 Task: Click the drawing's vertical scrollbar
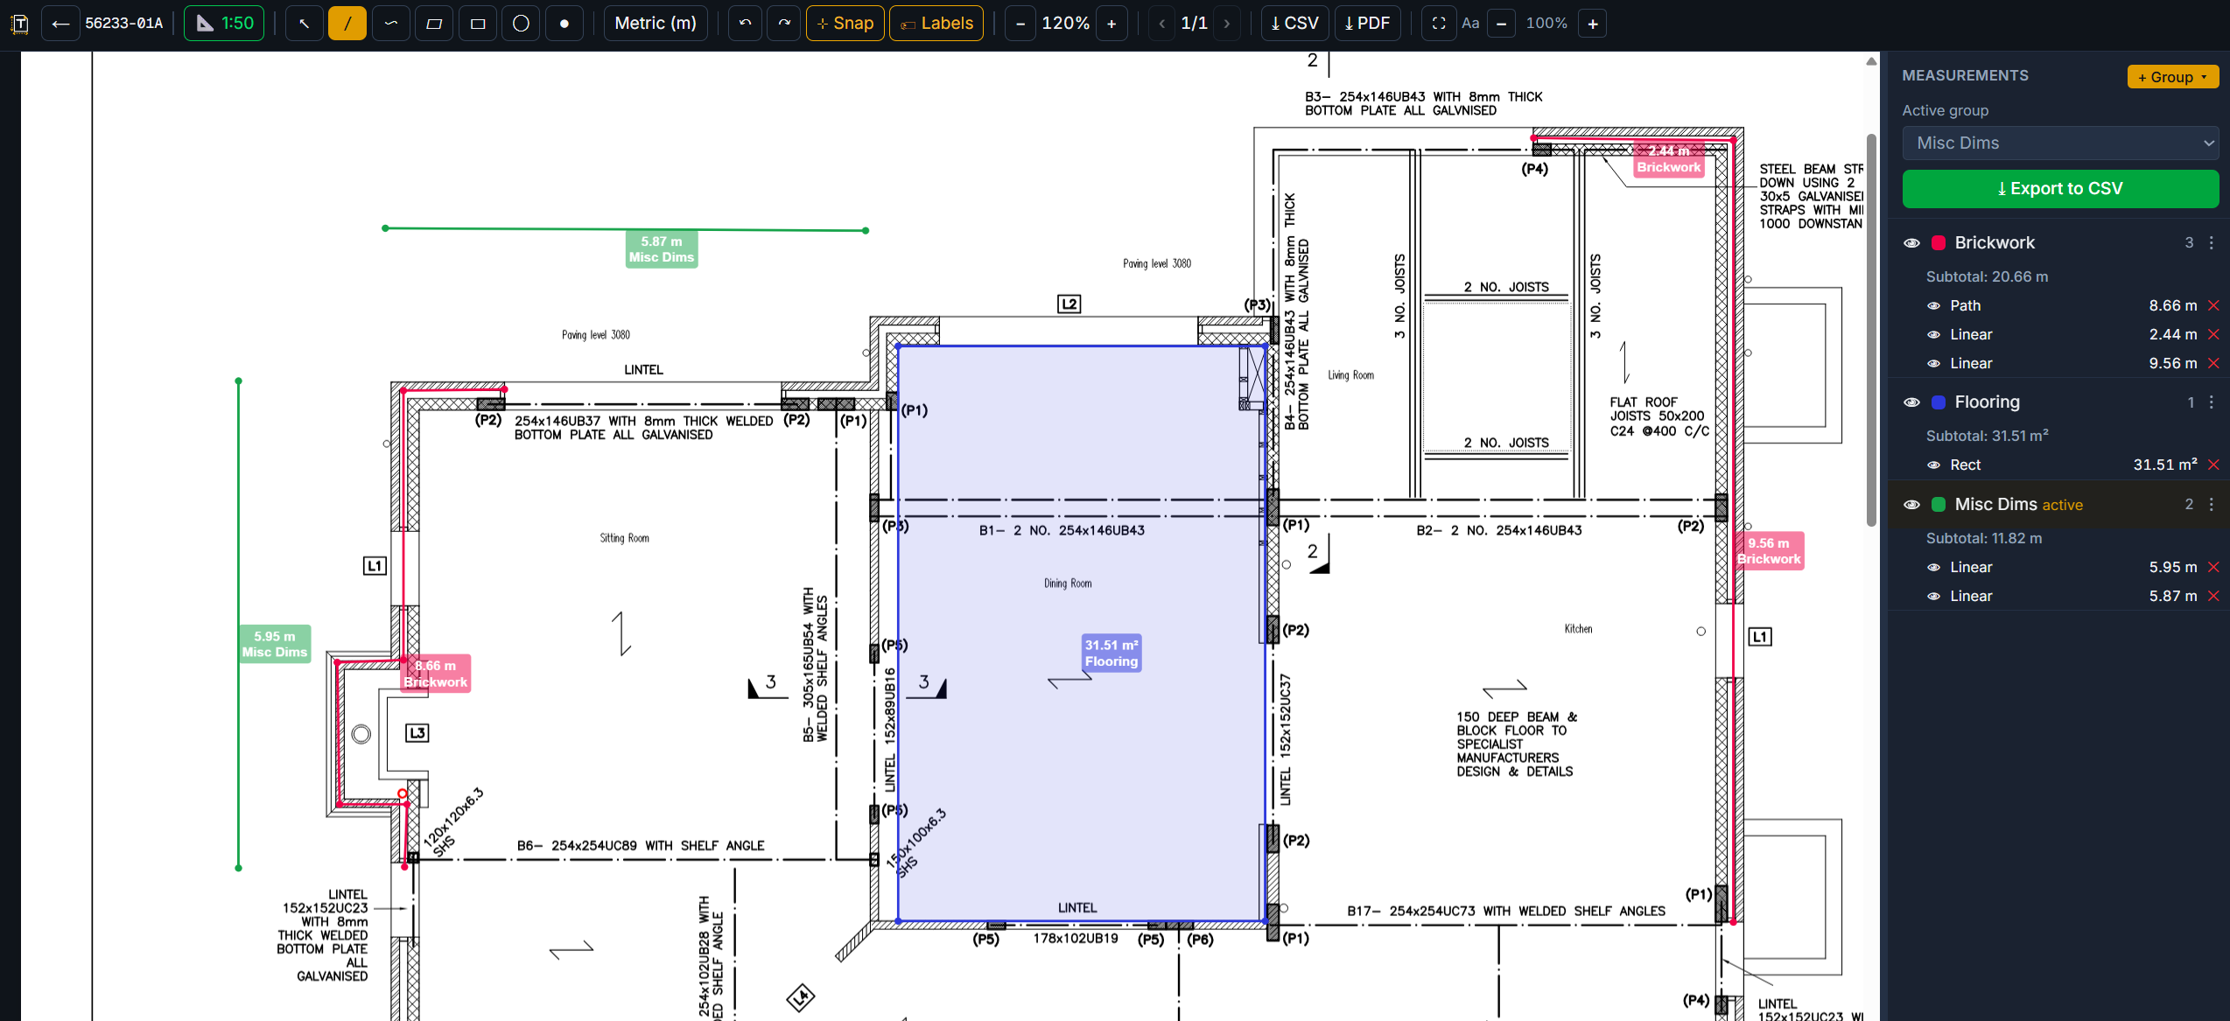(1871, 328)
